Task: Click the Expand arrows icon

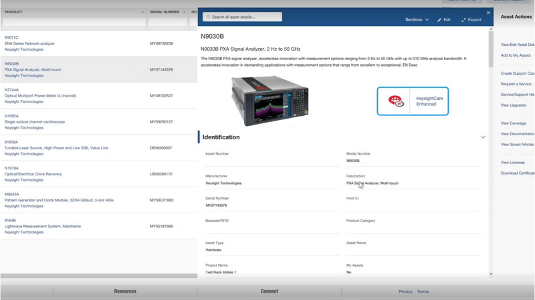Action: 463,20
